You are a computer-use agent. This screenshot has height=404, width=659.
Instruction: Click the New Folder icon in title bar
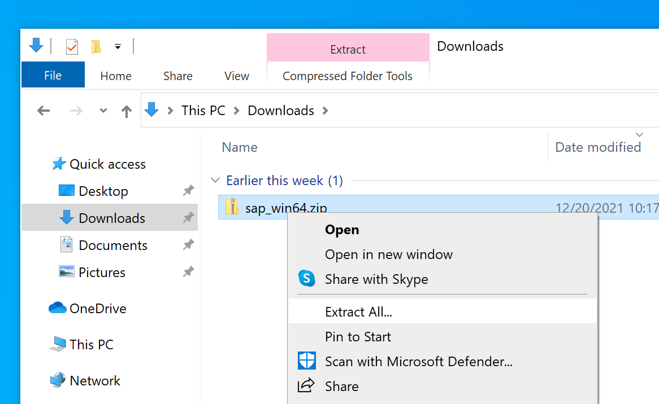pyautogui.click(x=96, y=46)
